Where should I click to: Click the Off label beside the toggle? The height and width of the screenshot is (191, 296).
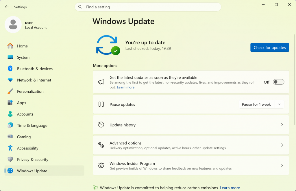point(267,82)
